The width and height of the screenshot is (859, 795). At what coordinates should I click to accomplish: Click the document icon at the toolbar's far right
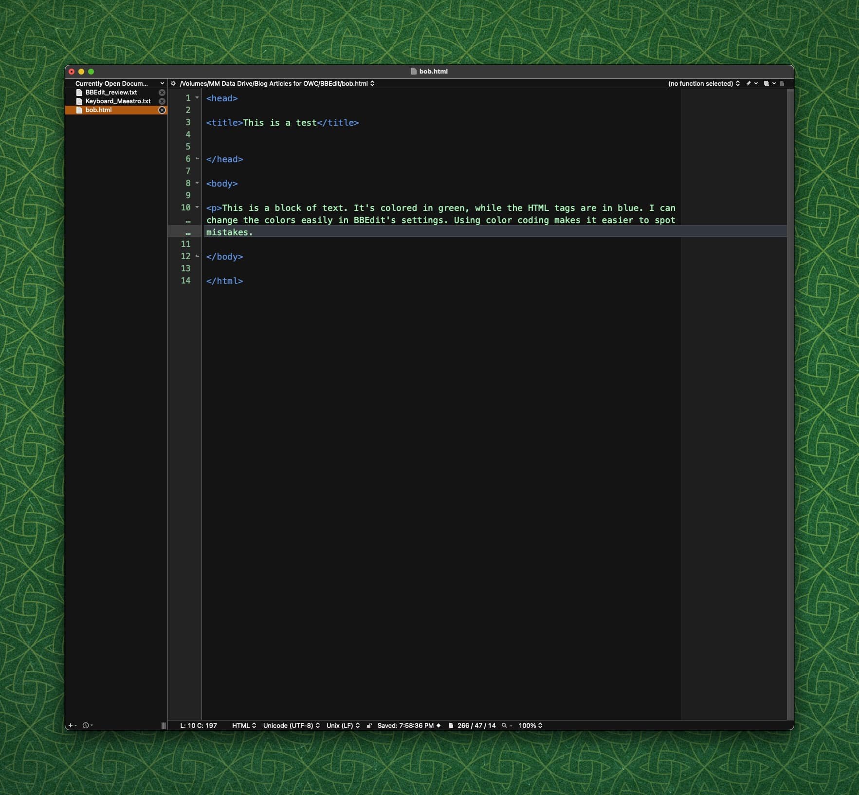(x=782, y=83)
